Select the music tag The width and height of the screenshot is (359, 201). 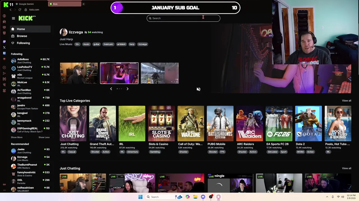point(86,44)
